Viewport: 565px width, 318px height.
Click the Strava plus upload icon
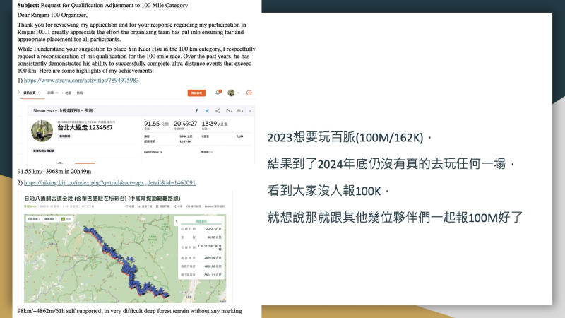(249, 93)
